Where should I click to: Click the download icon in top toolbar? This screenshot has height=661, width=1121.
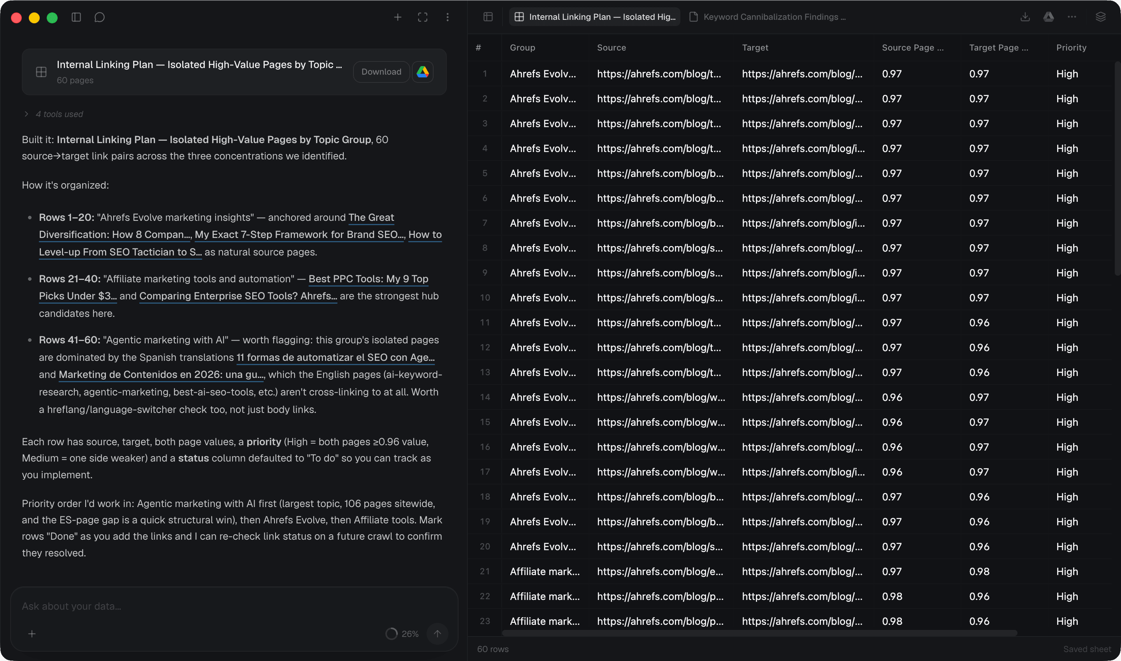(1025, 17)
